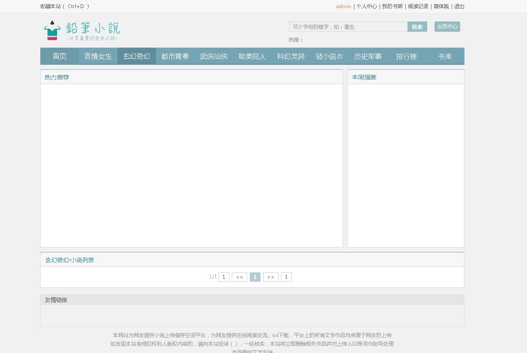This screenshot has width=527, height=353.
Task: Click 收藏本站 bookmark prompt
Action: tap(51, 6)
